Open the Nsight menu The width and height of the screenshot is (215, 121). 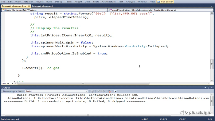[78, 2]
